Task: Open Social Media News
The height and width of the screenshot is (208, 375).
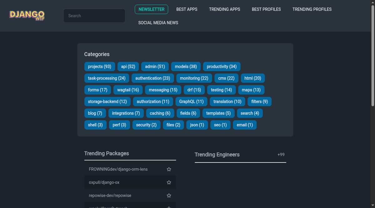Action: coord(158,23)
